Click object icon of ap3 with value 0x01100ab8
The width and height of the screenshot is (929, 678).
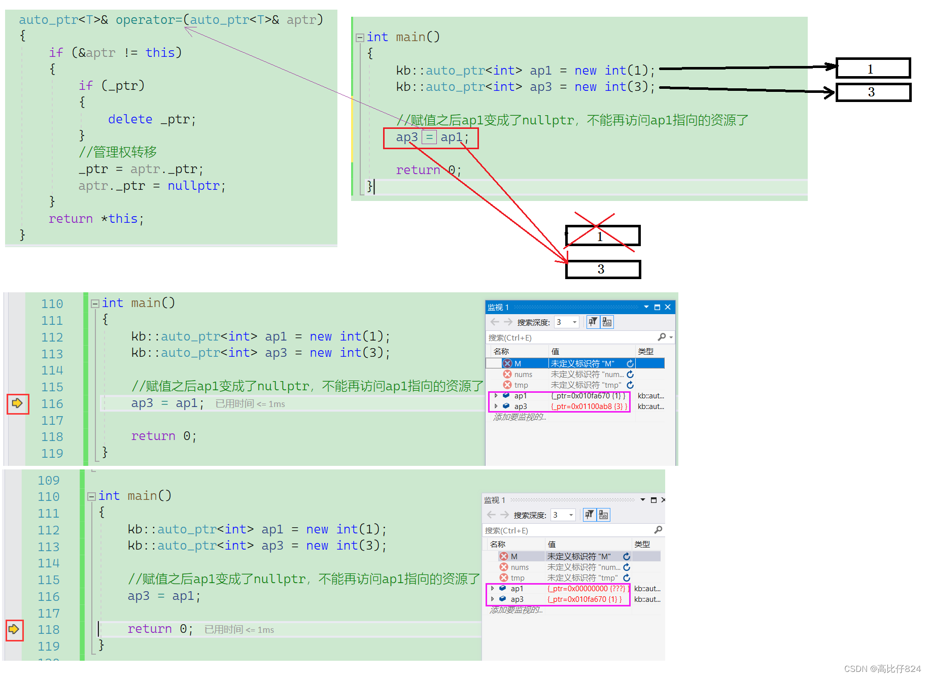[x=506, y=406]
